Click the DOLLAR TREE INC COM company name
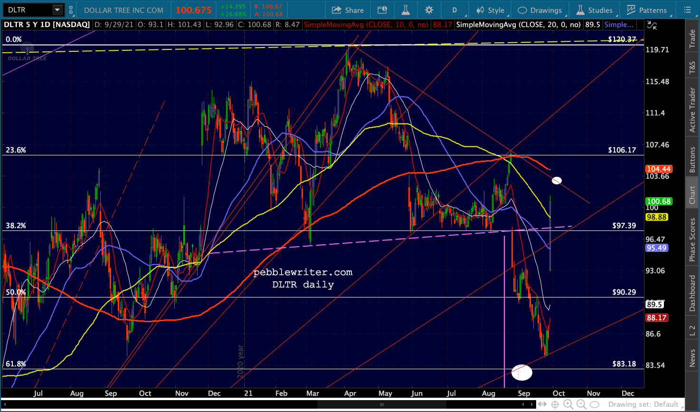The image size is (700, 412). coord(123,10)
